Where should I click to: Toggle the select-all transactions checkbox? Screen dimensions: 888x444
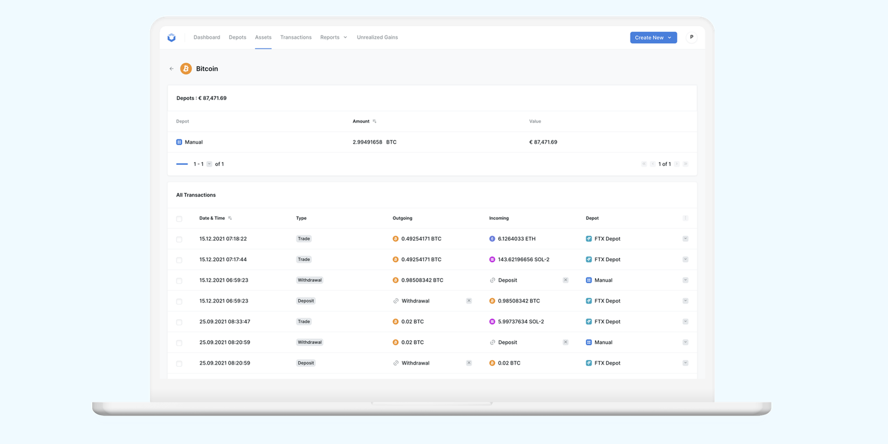pyautogui.click(x=179, y=219)
